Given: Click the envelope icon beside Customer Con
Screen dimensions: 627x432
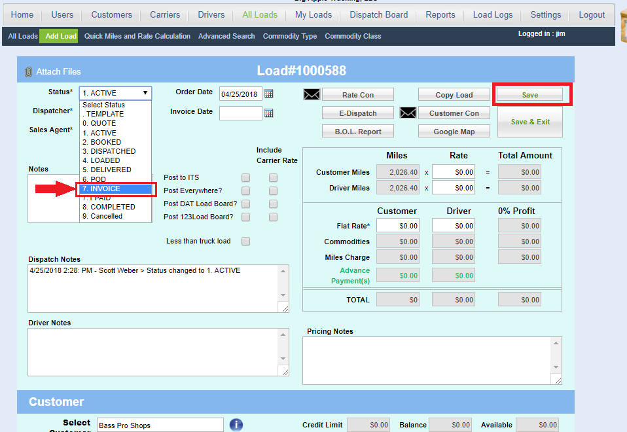Looking at the screenshot, I should pyautogui.click(x=408, y=113).
